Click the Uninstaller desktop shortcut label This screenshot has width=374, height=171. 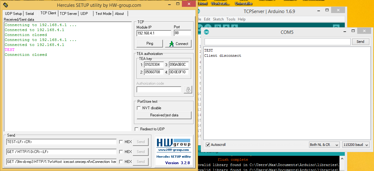point(244,3)
